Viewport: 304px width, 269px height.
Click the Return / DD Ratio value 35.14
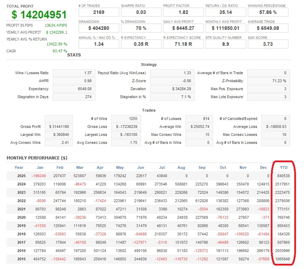click(225, 12)
